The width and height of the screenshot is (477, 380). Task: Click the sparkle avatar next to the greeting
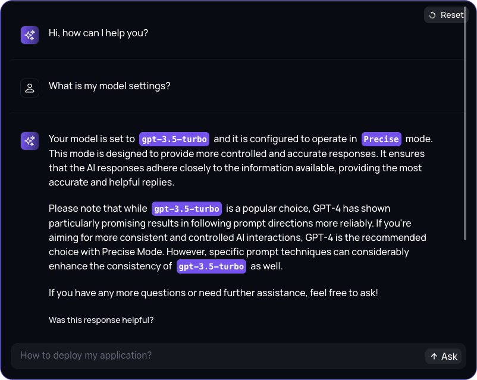pyautogui.click(x=30, y=35)
